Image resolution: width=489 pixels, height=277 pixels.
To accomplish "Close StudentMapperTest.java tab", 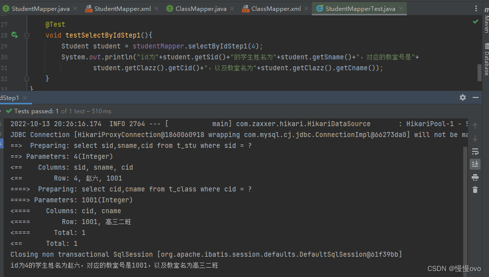I will click(401, 9).
